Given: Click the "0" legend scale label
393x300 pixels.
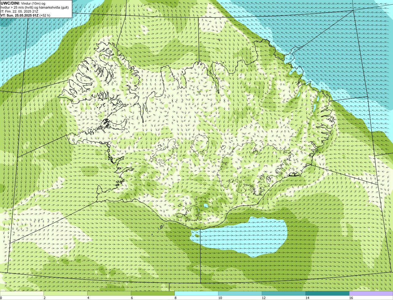Looking at the screenshot, I should [1, 298].
